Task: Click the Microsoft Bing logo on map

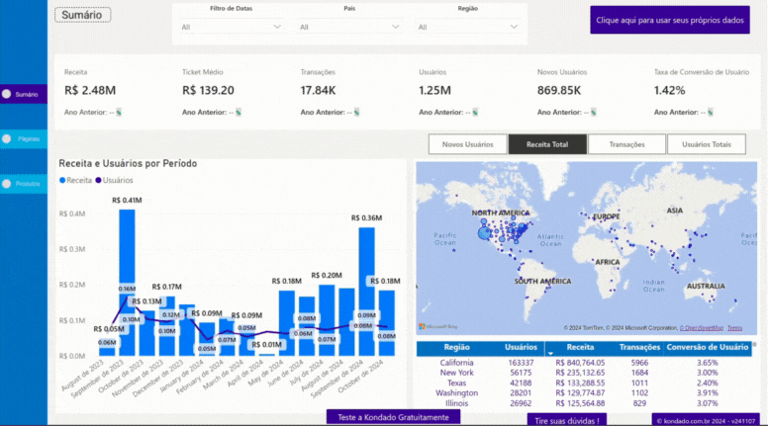Action: tap(437, 326)
